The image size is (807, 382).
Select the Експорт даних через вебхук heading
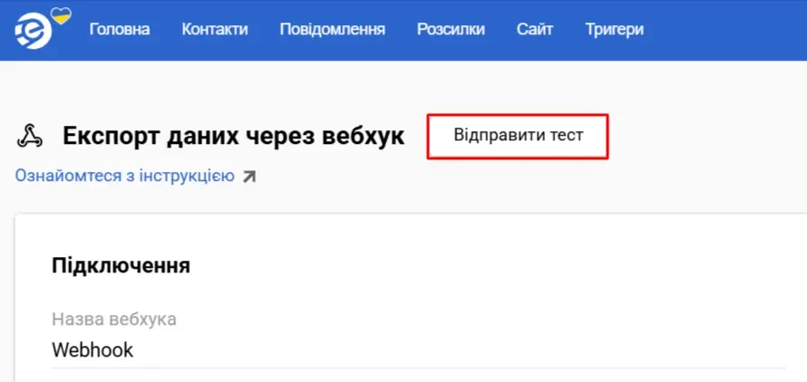[234, 137]
